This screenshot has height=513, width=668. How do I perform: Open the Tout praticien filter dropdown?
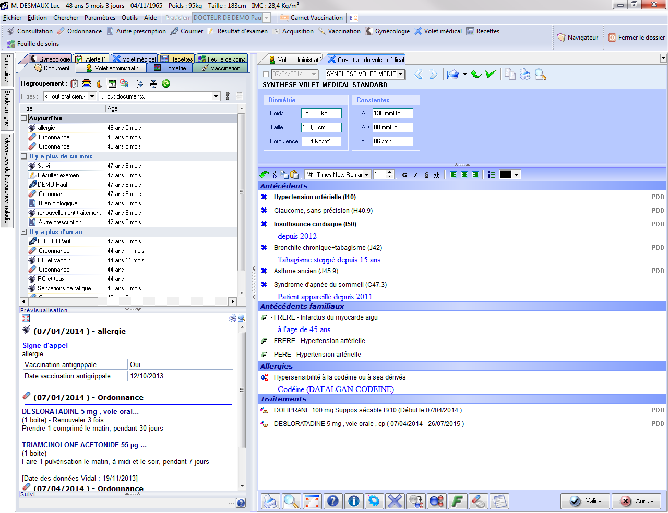[92, 96]
